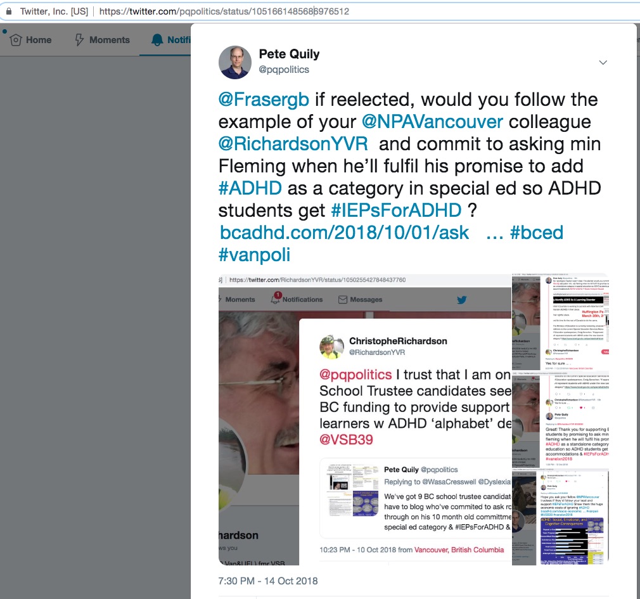
Task: Click the Notifications bell icon
Action: (x=157, y=40)
